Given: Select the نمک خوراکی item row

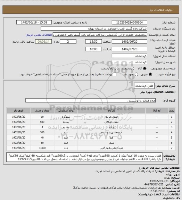Looking at the screenshot, I should [x=91, y=122].
